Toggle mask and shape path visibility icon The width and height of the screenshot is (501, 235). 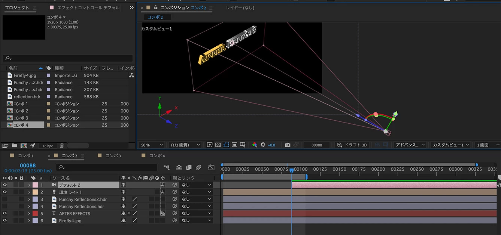[226, 145]
